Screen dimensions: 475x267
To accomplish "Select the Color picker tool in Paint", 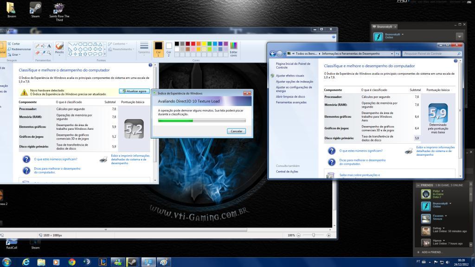I will (43, 53).
